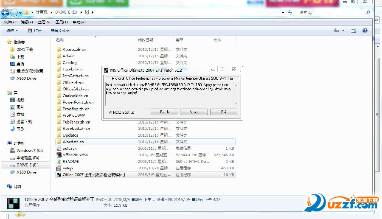
Task: Open the 文件(F) menu
Action: tap(10, 22)
